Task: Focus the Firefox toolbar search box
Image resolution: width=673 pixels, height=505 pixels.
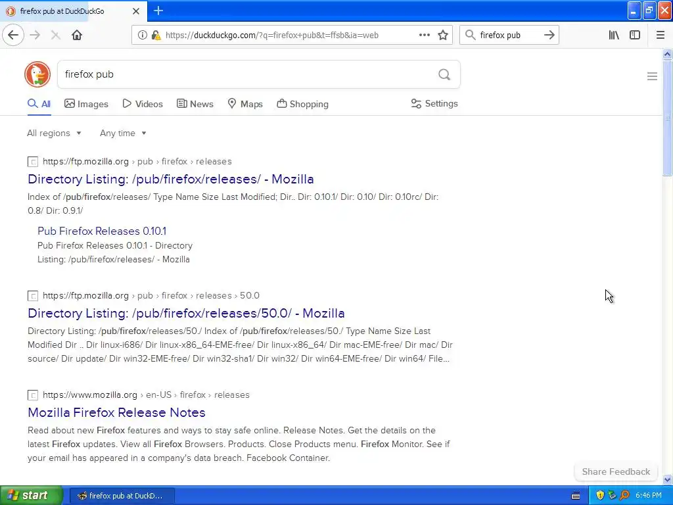Action: point(509,36)
